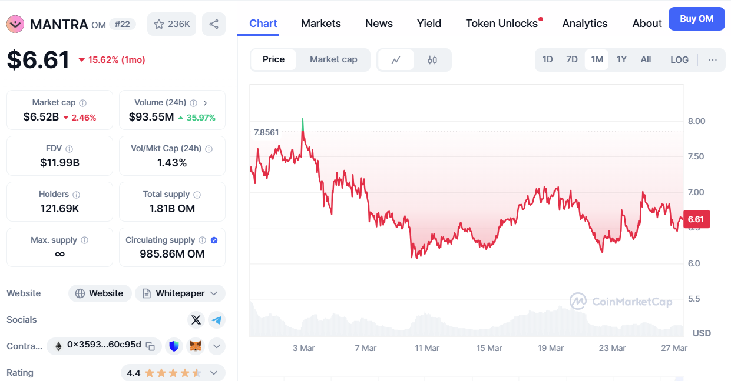731x381 pixels.
Task: Expand the Whitepaper dropdown
Action: [214, 293]
